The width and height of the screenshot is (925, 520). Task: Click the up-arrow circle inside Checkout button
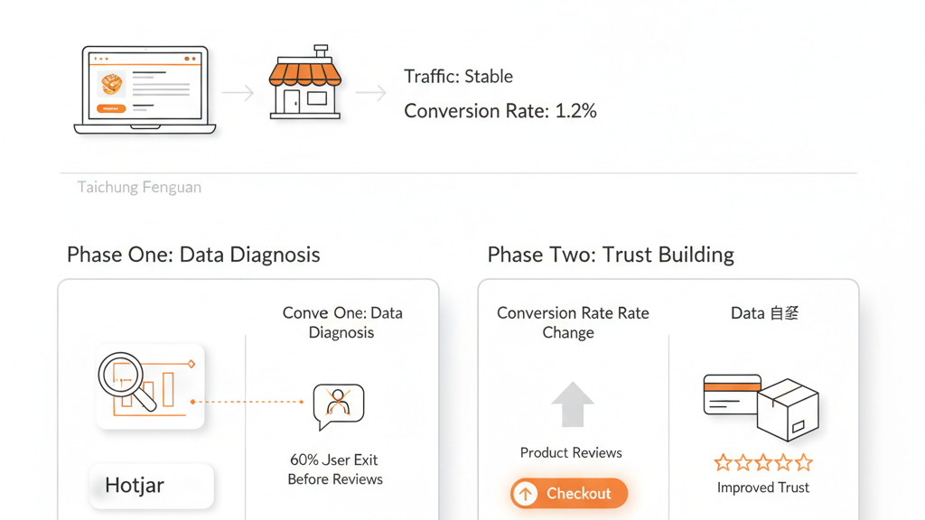click(x=526, y=494)
